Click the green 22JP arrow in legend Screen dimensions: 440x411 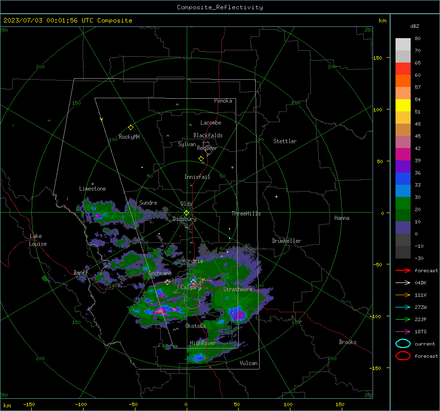click(403, 319)
